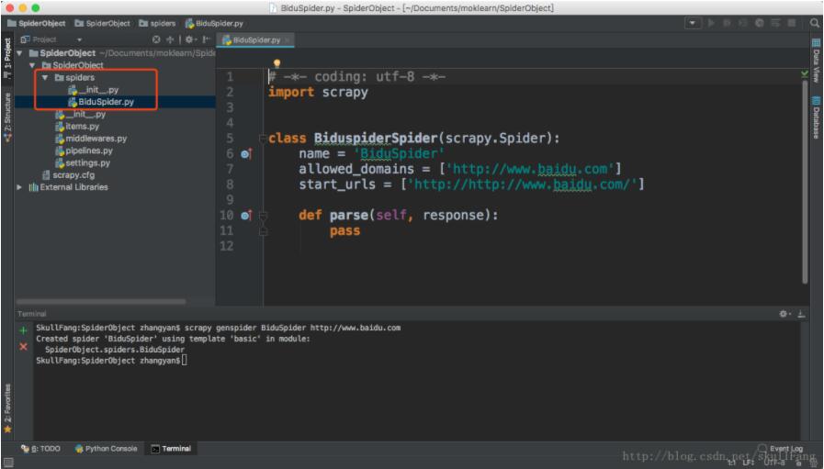Viewport: 824px width, 469px height.
Task: Click the 'start_urls' line text
Action: (471, 184)
